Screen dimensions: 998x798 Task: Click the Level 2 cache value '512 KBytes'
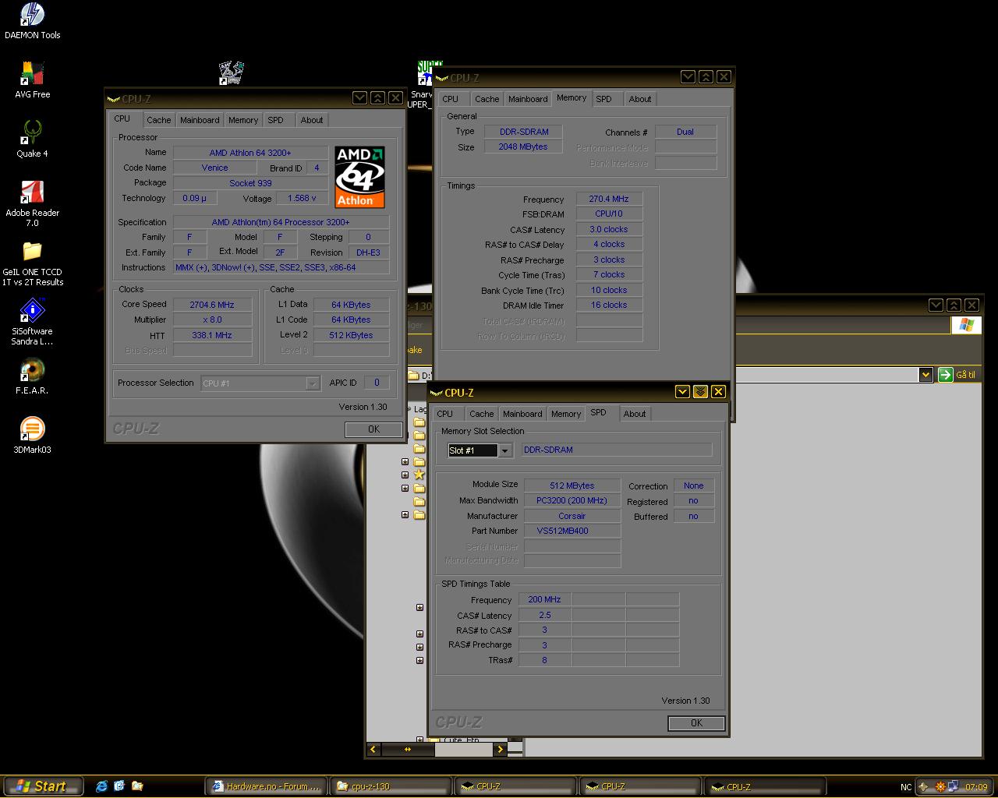click(x=351, y=335)
